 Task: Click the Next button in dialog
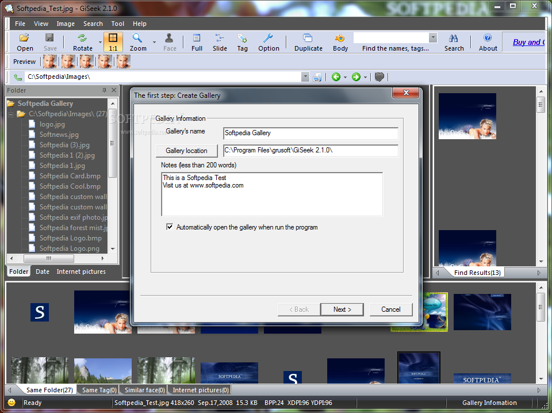tap(342, 309)
